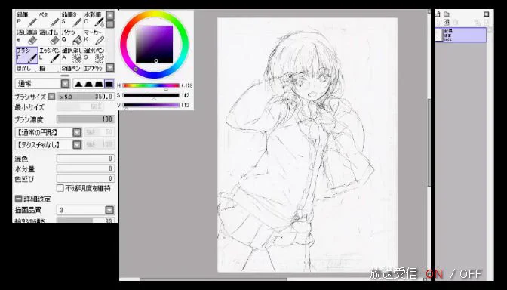
Task: Click the canvas vertical scrollbar
Action: coord(429,143)
